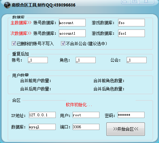Focus secondary 账号数据库 field containing account1
This screenshot has height=143, width=159.
click(x=72, y=33)
